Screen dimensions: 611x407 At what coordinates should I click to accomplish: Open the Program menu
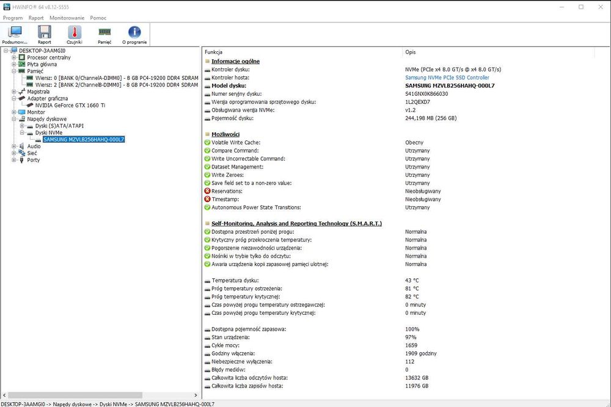tap(13, 18)
